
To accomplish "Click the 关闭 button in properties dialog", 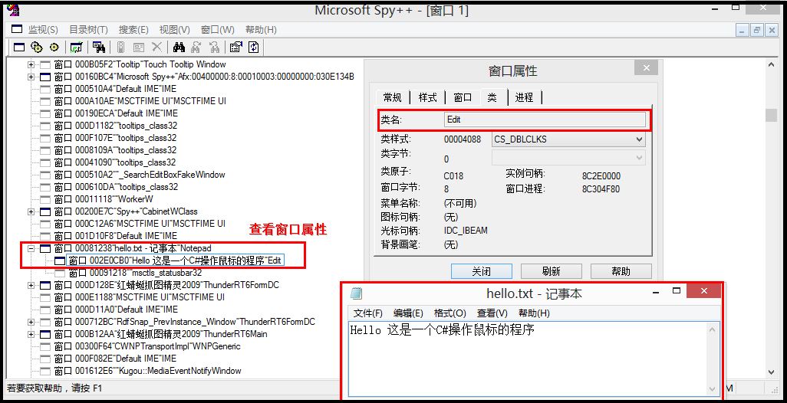I will [482, 272].
